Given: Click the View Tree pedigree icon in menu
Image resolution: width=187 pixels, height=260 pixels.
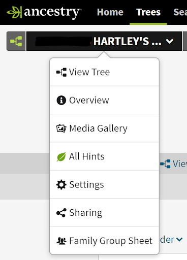Looking at the screenshot, I should (x=61, y=72).
